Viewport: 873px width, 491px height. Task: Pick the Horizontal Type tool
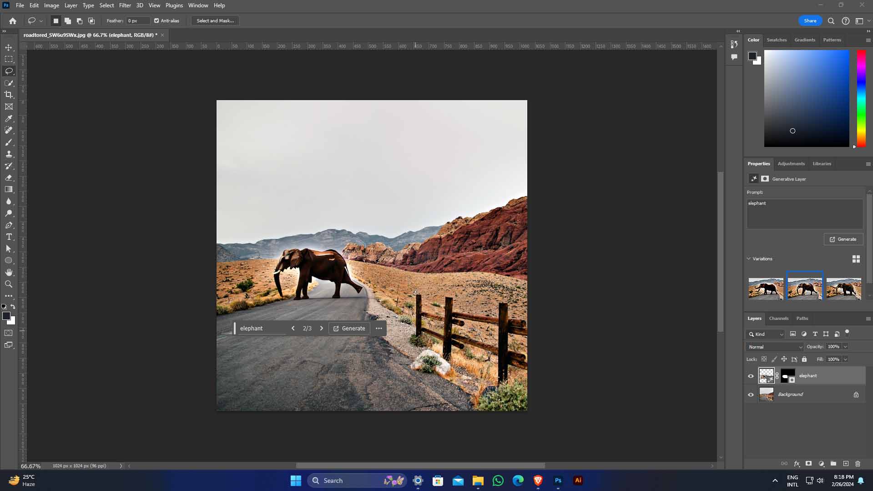9,237
